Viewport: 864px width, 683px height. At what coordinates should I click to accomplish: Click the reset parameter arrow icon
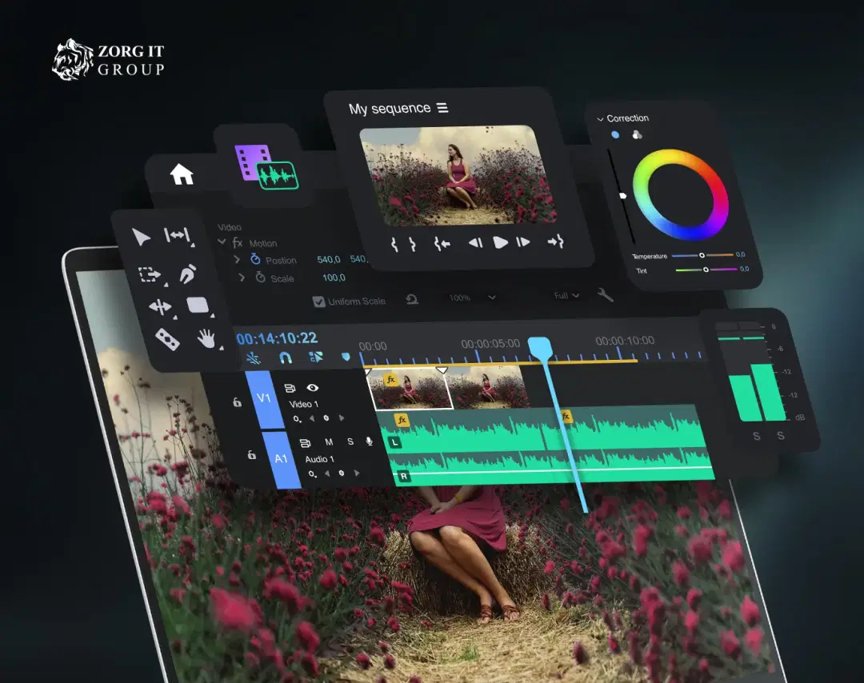412,299
